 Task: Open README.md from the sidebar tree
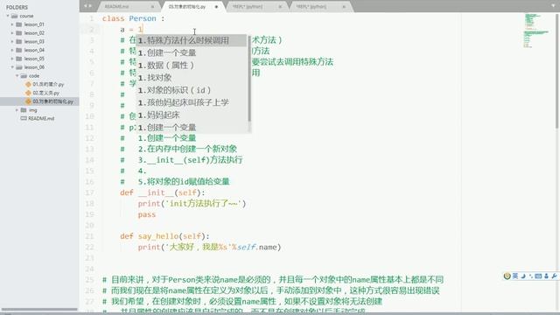tap(41, 118)
